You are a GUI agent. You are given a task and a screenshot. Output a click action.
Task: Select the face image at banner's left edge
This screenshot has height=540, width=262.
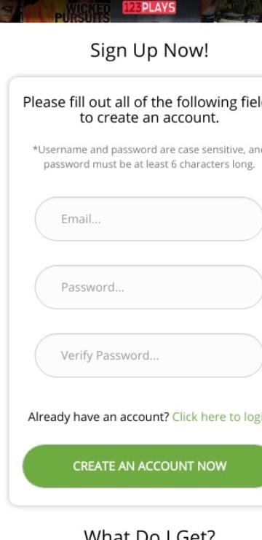tap(10, 11)
